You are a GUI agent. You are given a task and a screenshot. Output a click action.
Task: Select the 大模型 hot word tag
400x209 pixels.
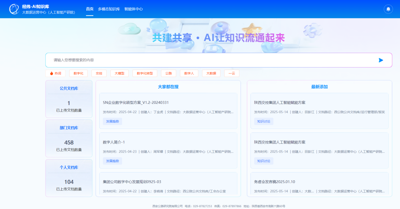[x=119, y=73]
